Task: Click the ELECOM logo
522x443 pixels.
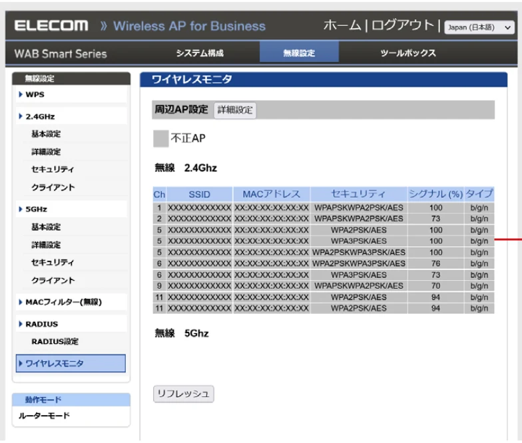Action: click(51, 25)
